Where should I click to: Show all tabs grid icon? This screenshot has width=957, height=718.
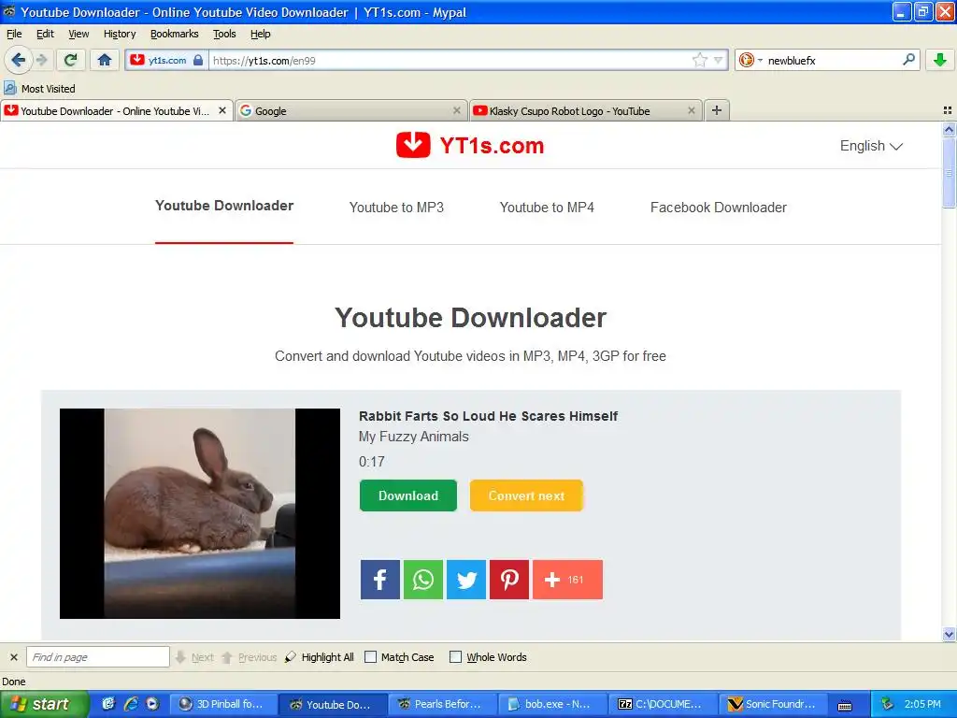click(948, 110)
